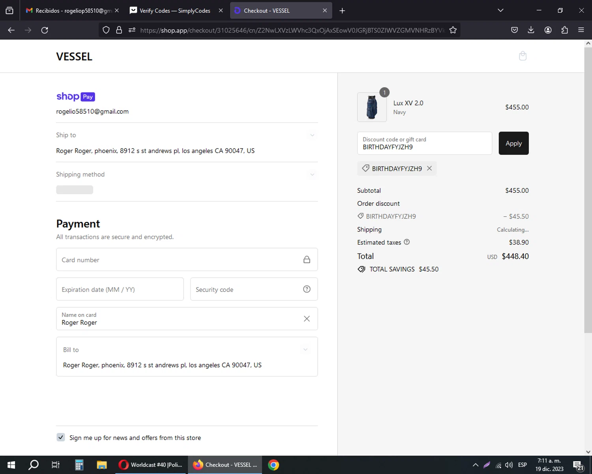This screenshot has height=474, width=592.
Task: Open the network icon in system tray
Action: [x=498, y=465]
